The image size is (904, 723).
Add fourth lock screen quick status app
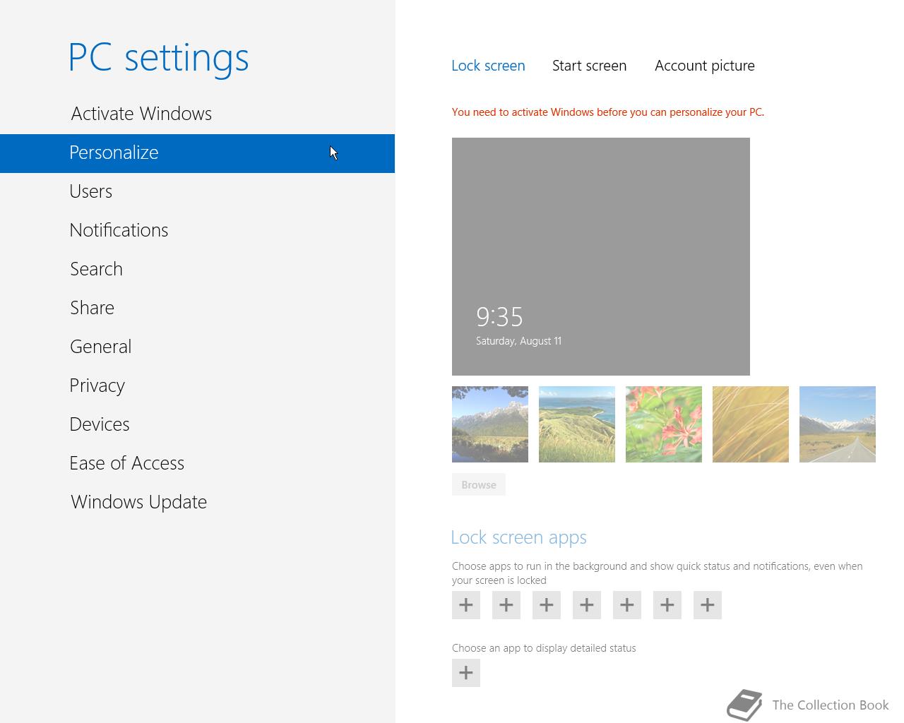tap(587, 605)
